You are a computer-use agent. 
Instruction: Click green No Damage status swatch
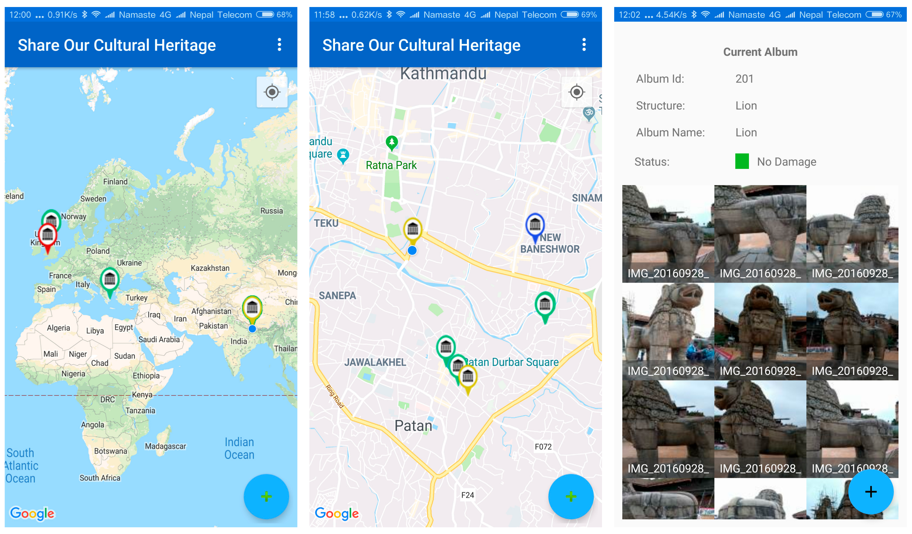[742, 161]
